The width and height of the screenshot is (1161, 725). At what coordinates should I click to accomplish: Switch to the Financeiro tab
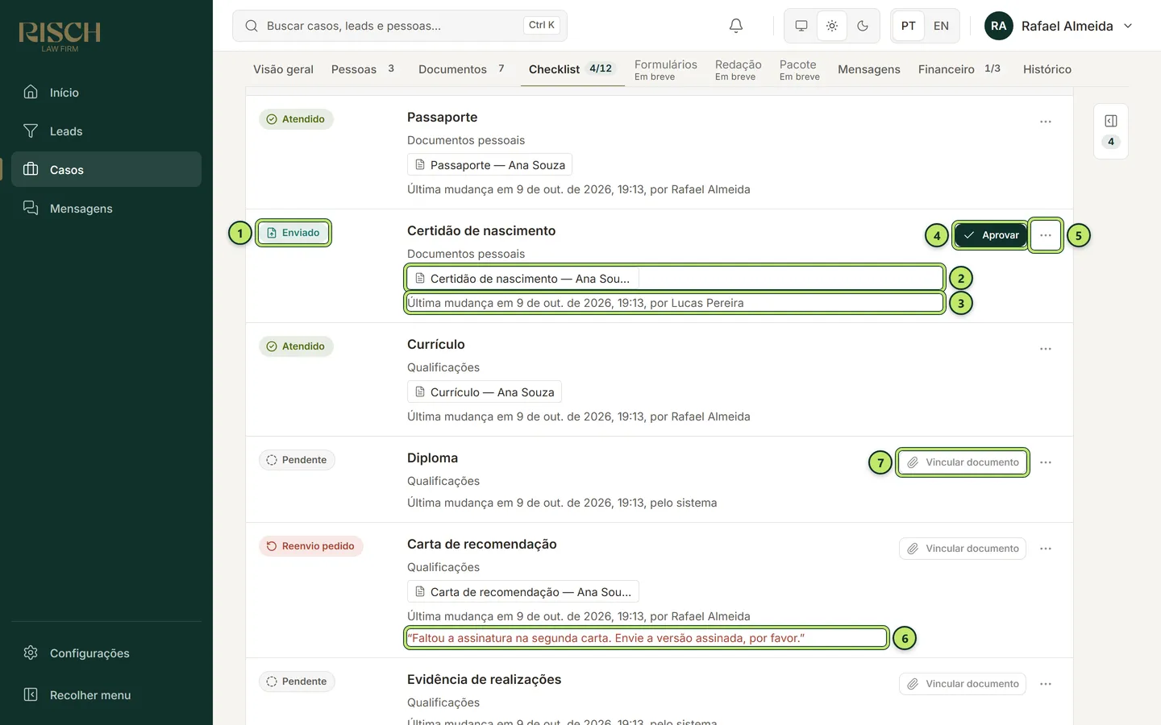(x=959, y=69)
